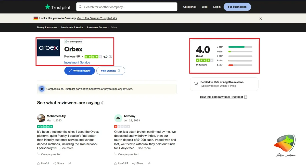Click 'Replied to 25% of negative reviews' text
This screenshot has width=306, height=167.
pos(222,82)
